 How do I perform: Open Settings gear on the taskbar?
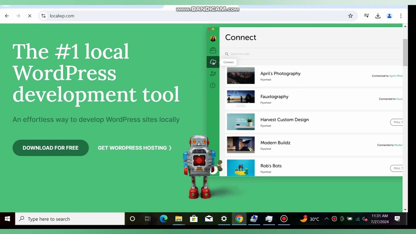pos(224,219)
